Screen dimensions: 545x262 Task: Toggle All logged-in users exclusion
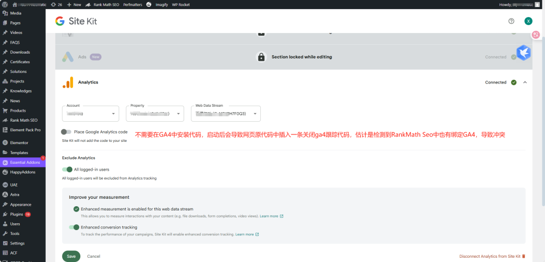coord(67,170)
